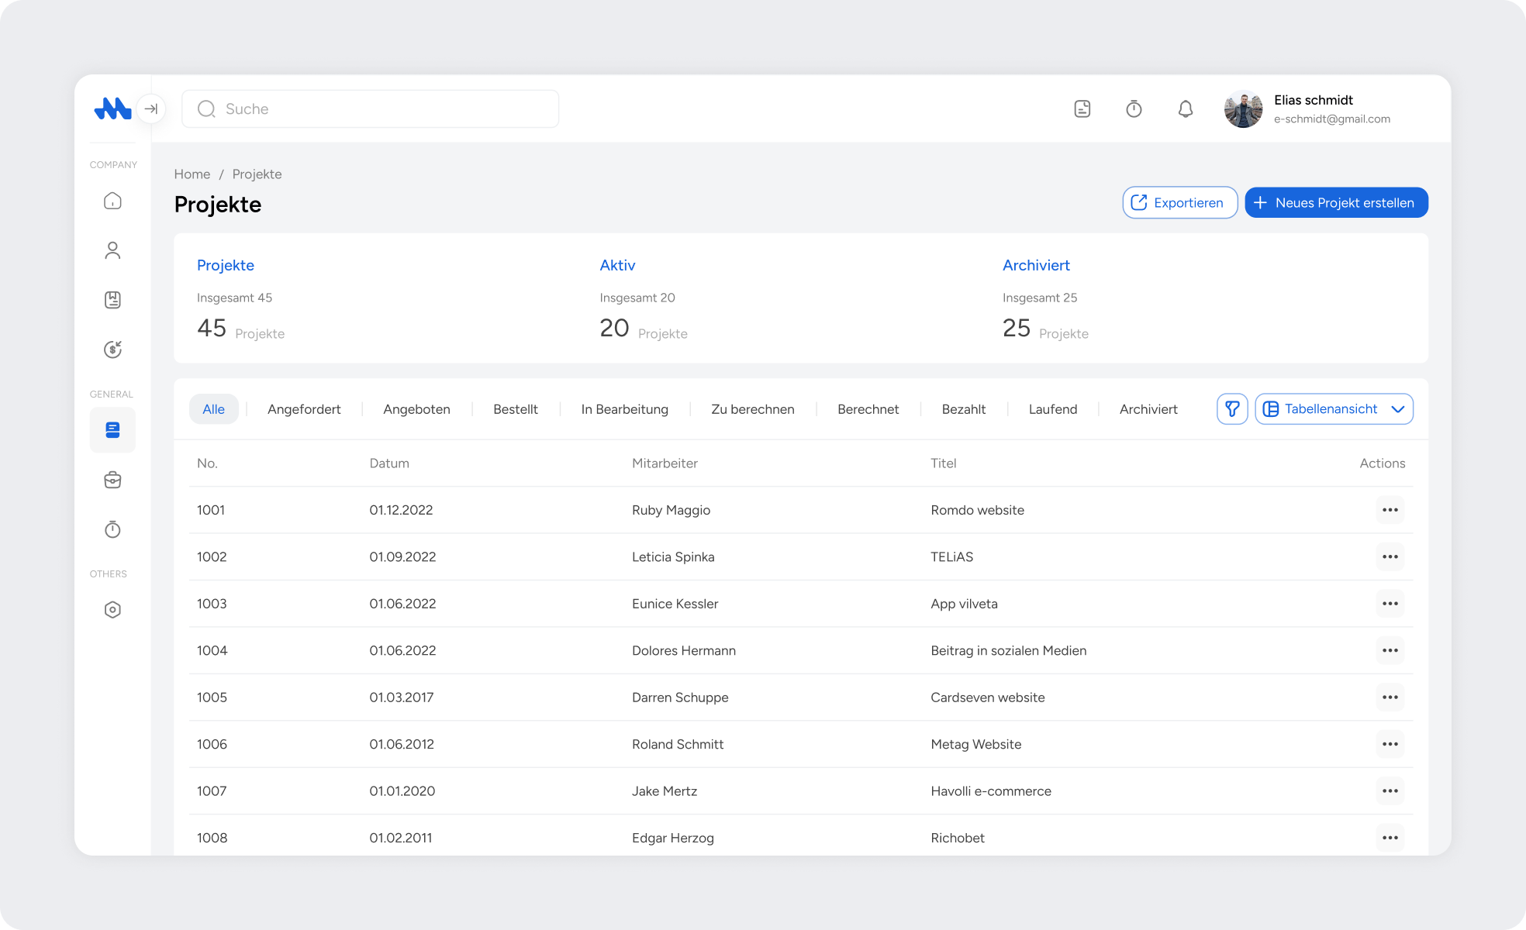Screen dimensions: 1526x930
Task: Open the Home icon in the sidebar
Action: click(112, 200)
